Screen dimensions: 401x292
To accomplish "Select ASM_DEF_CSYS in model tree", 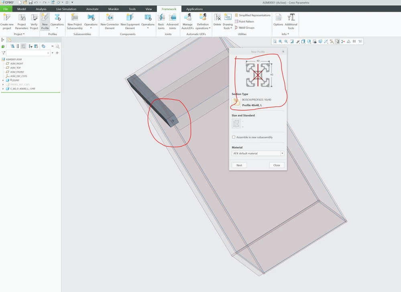I will tap(18, 76).
